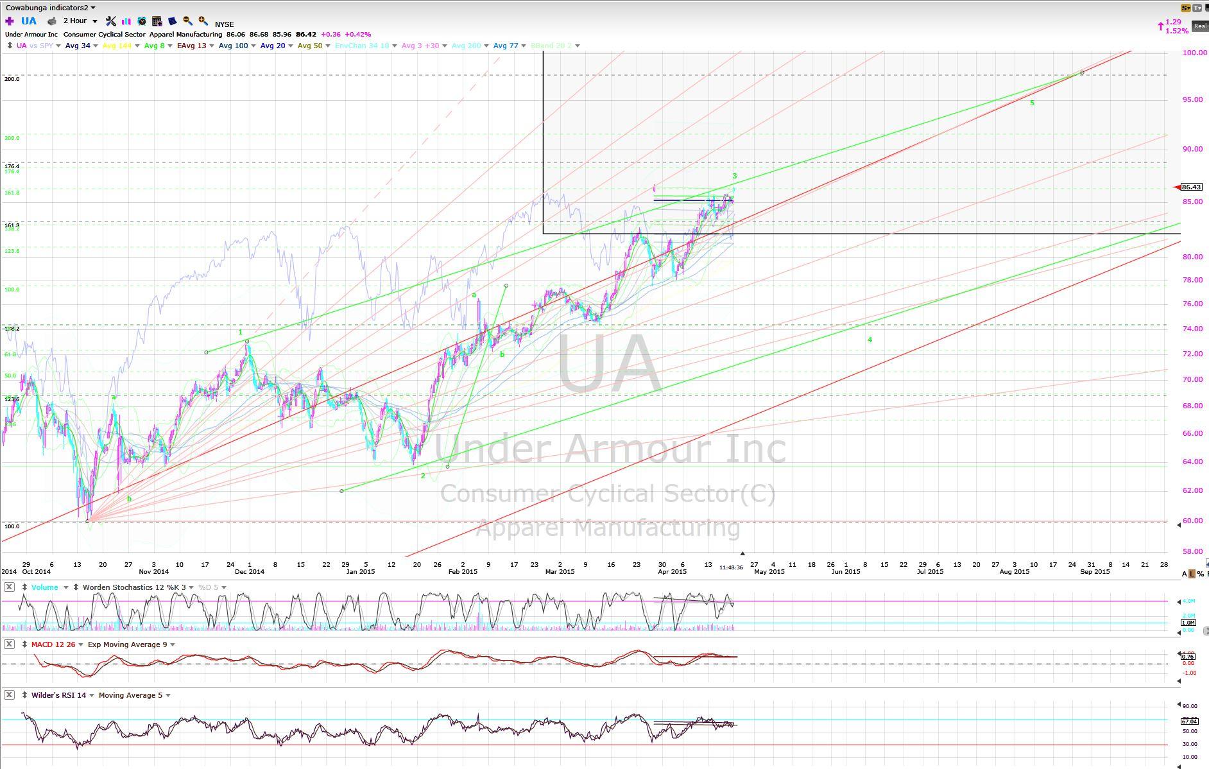Open the %D 5 indicator dropdown
The height and width of the screenshot is (769, 1209).
pyautogui.click(x=224, y=587)
